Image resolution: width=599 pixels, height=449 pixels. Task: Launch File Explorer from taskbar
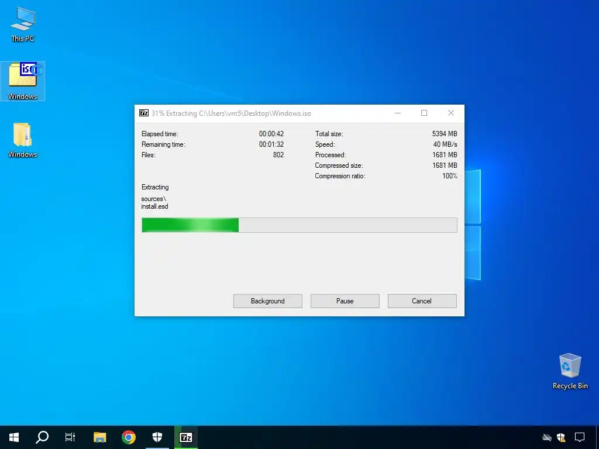pyautogui.click(x=99, y=437)
